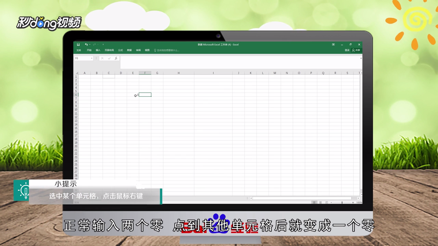Viewport: 438px width, 246px height.
Task: Open the 文件 (File) menu
Action: [79, 50]
